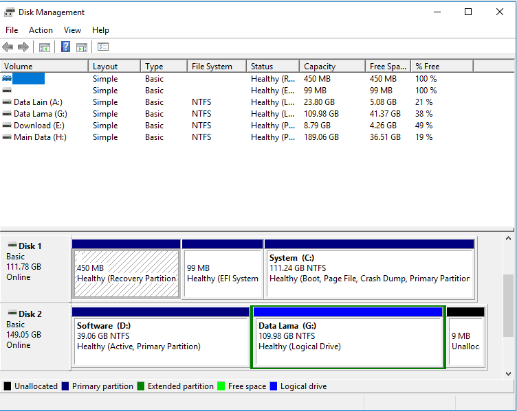This screenshot has height=411, width=517.
Task: Click drive icon of Data Lain (A:)
Action: click(x=7, y=102)
